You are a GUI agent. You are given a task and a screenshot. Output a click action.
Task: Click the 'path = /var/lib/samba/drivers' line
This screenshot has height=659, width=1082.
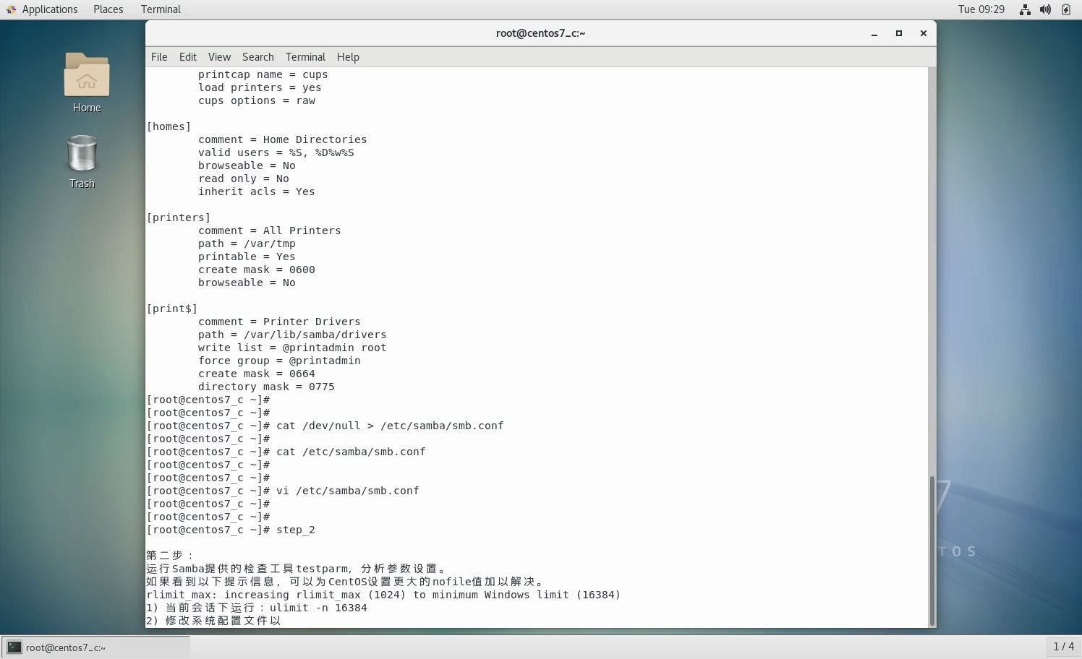click(292, 335)
